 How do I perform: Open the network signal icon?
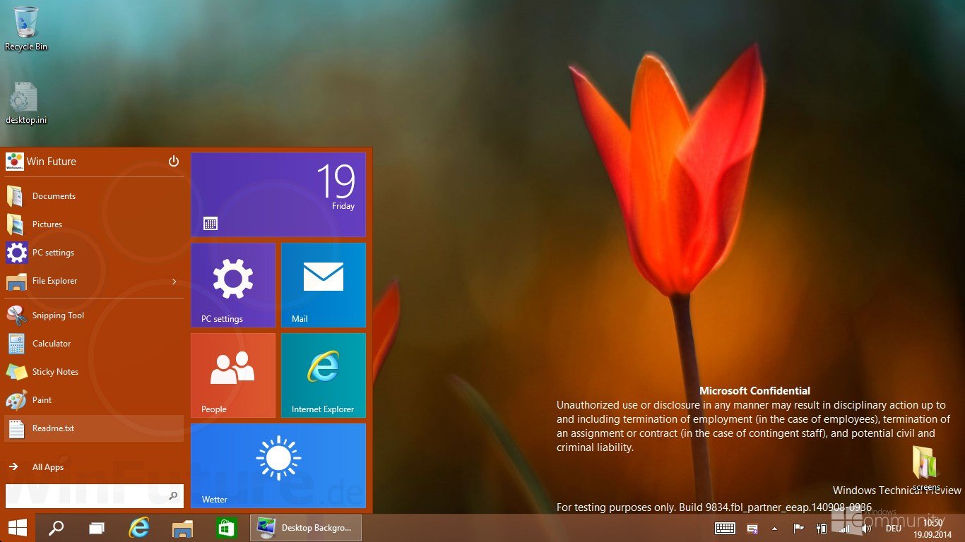[843, 528]
